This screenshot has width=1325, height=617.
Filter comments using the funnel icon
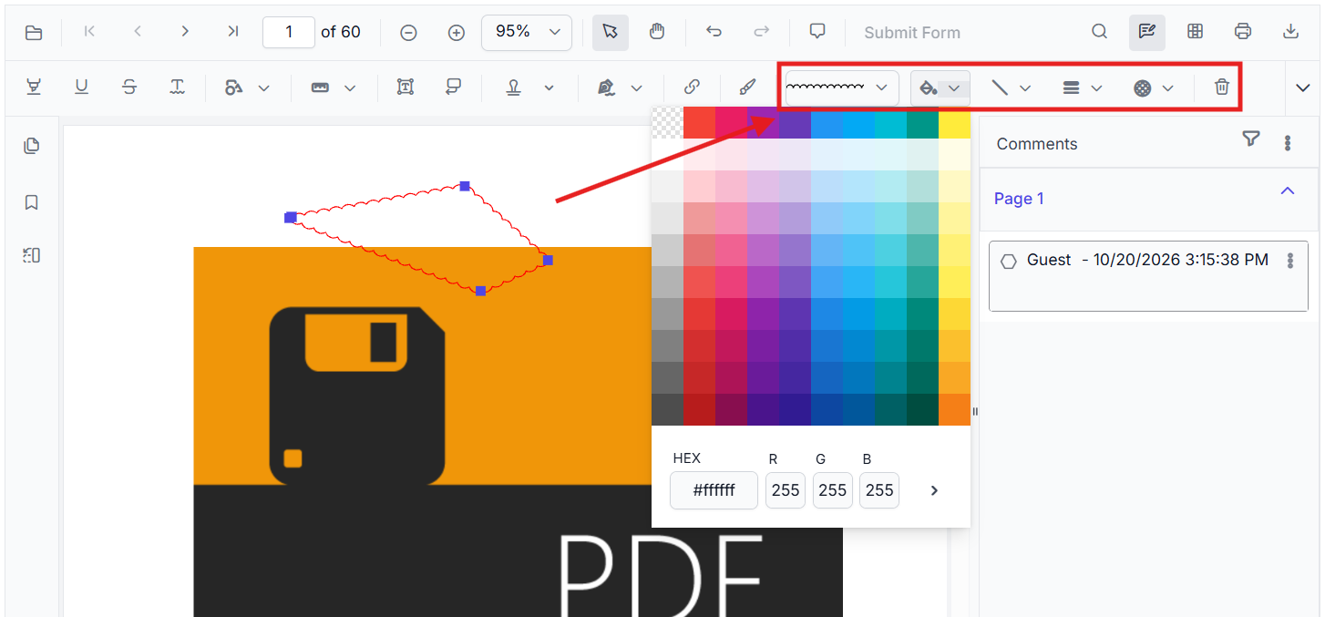[1251, 139]
